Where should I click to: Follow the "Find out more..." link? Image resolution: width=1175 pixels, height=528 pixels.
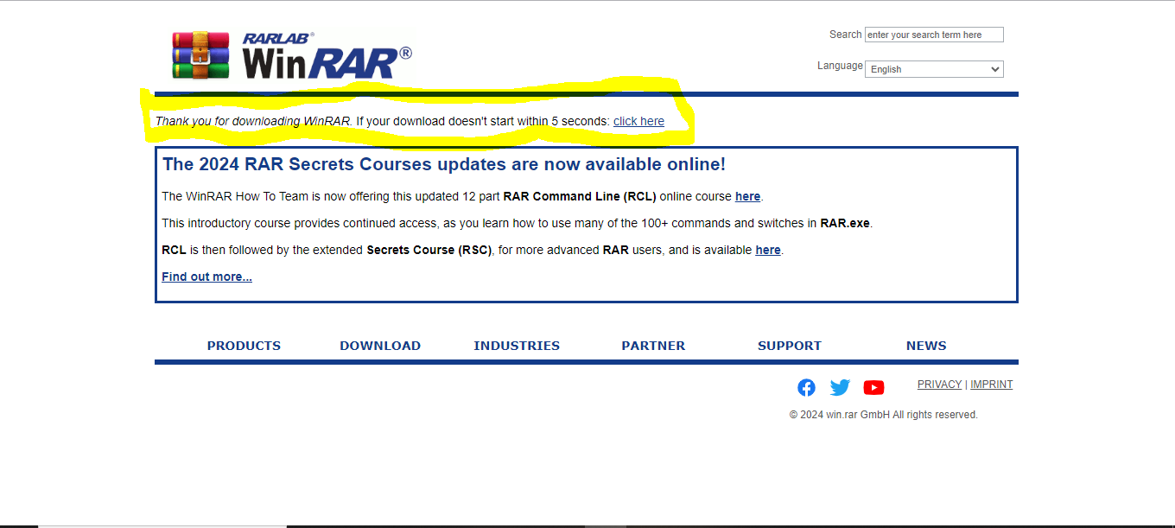206,277
